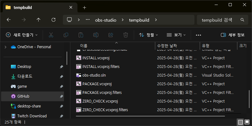
Task: Add a new Explorer tab
Action: coord(85,7)
